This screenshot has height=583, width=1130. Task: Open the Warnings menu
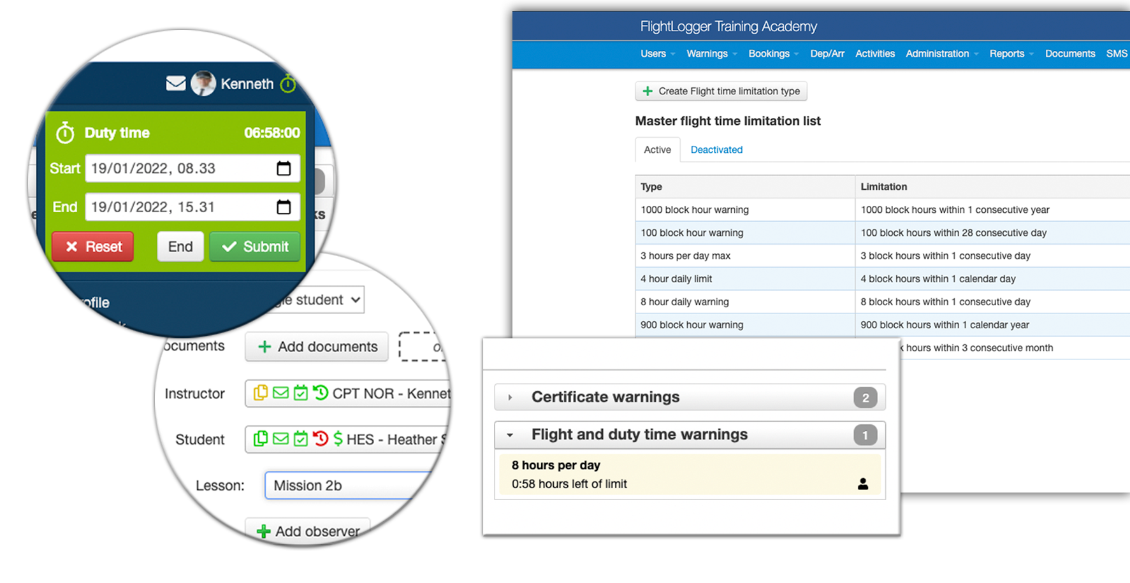point(711,54)
